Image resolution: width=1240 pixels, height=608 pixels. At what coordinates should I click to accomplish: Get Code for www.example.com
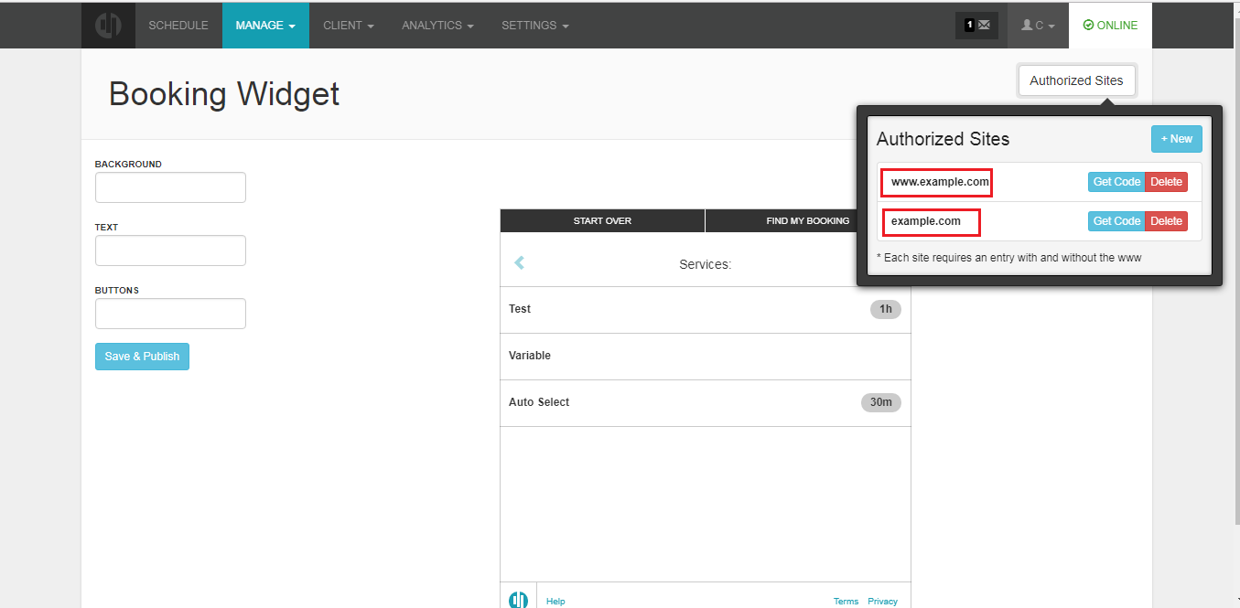(1116, 182)
